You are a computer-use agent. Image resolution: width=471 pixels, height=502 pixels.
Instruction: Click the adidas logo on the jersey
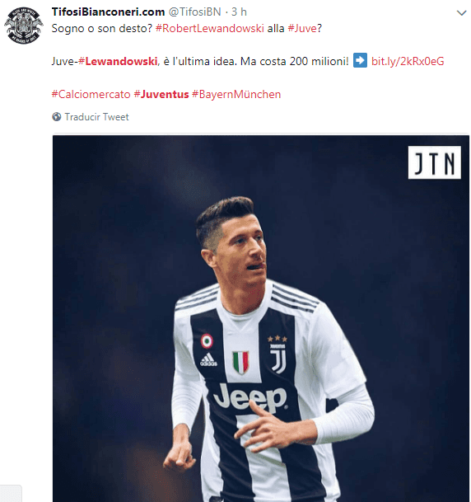[208, 359]
